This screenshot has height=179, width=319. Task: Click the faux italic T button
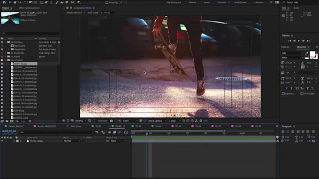point(291,89)
